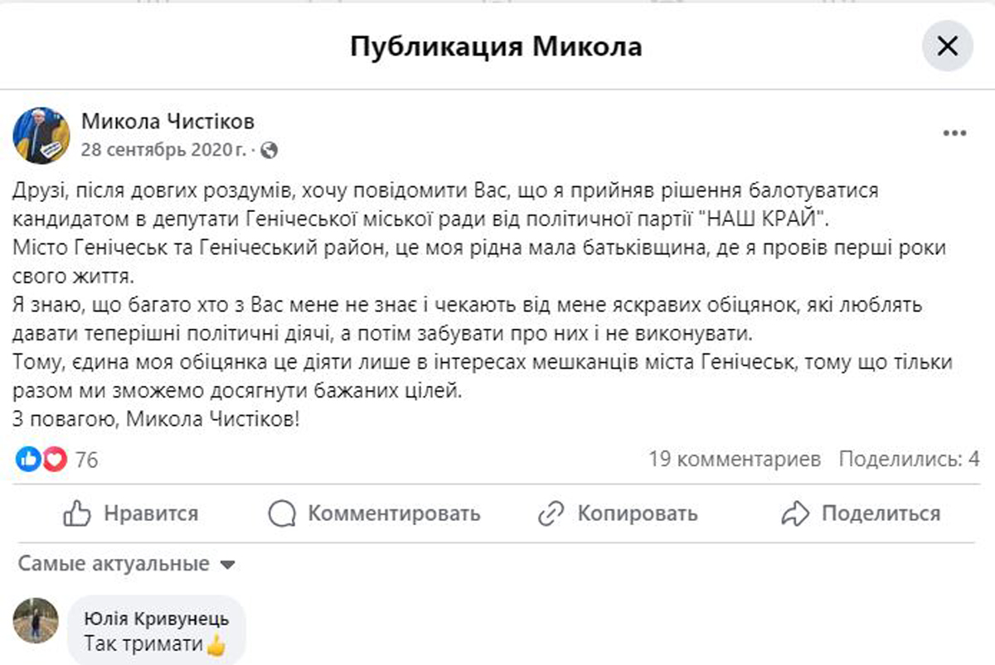Open Юлія Кривунець commenter name
Viewport: 995px width, 665px height.
coord(158,619)
